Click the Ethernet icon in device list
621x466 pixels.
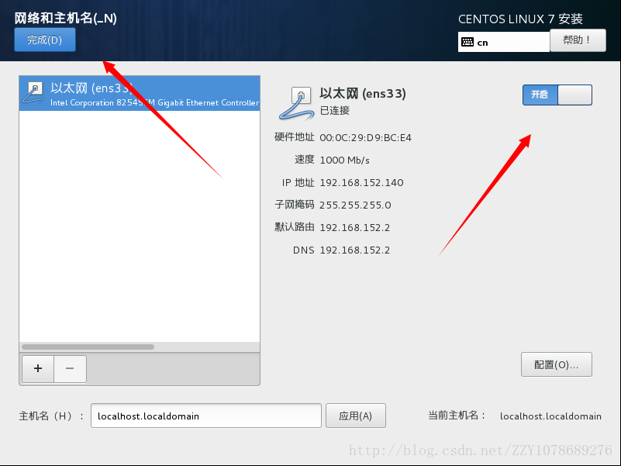tap(33, 93)
